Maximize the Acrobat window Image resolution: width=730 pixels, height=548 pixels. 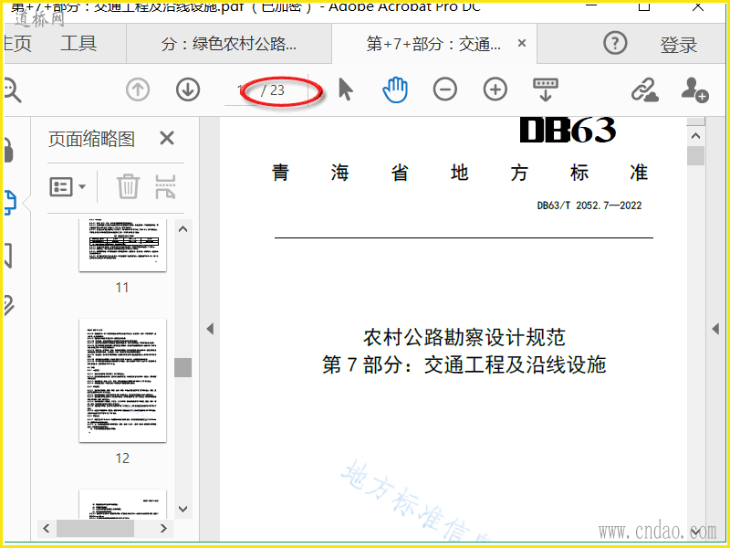point(644,5)
